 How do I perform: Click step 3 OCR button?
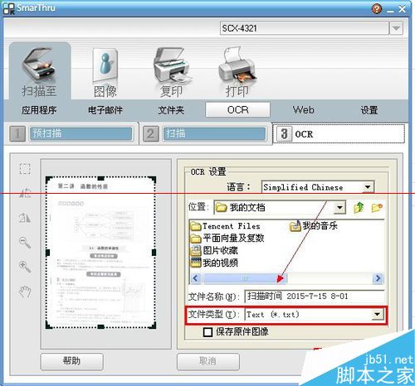pos(339,134)
